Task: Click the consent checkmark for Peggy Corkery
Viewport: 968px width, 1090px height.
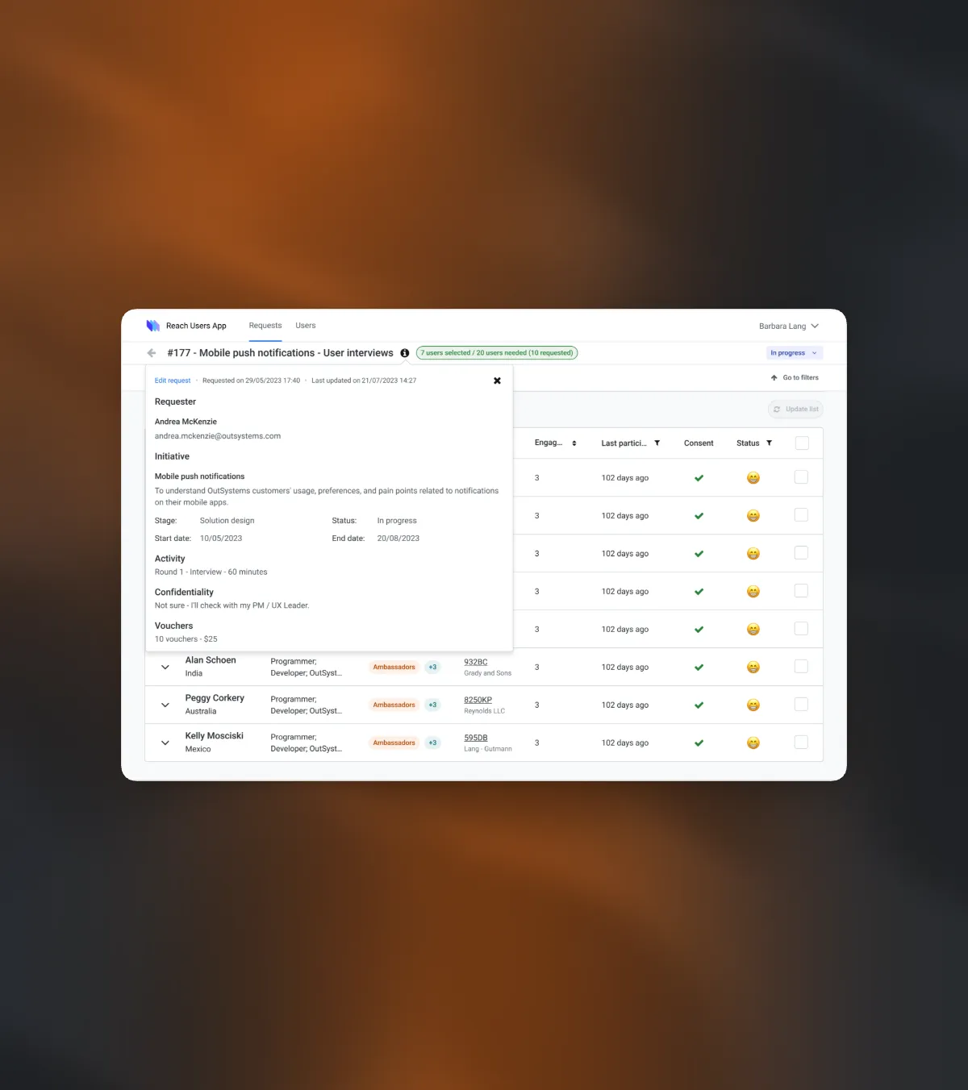Action: pyautogui.click(x=699, y=705)
